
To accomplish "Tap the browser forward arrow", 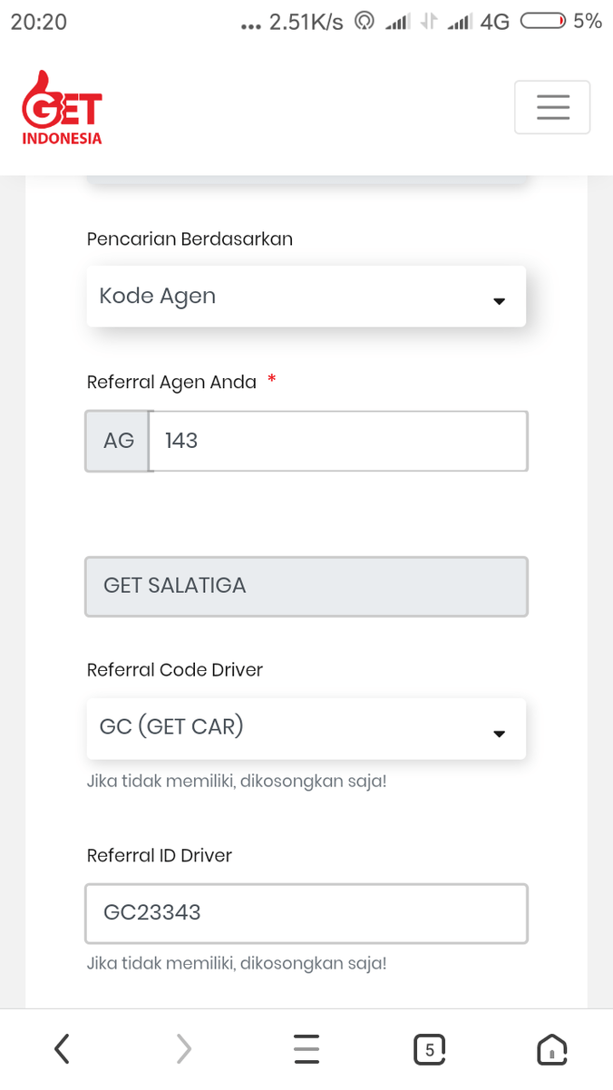I will pos(184,1049).
